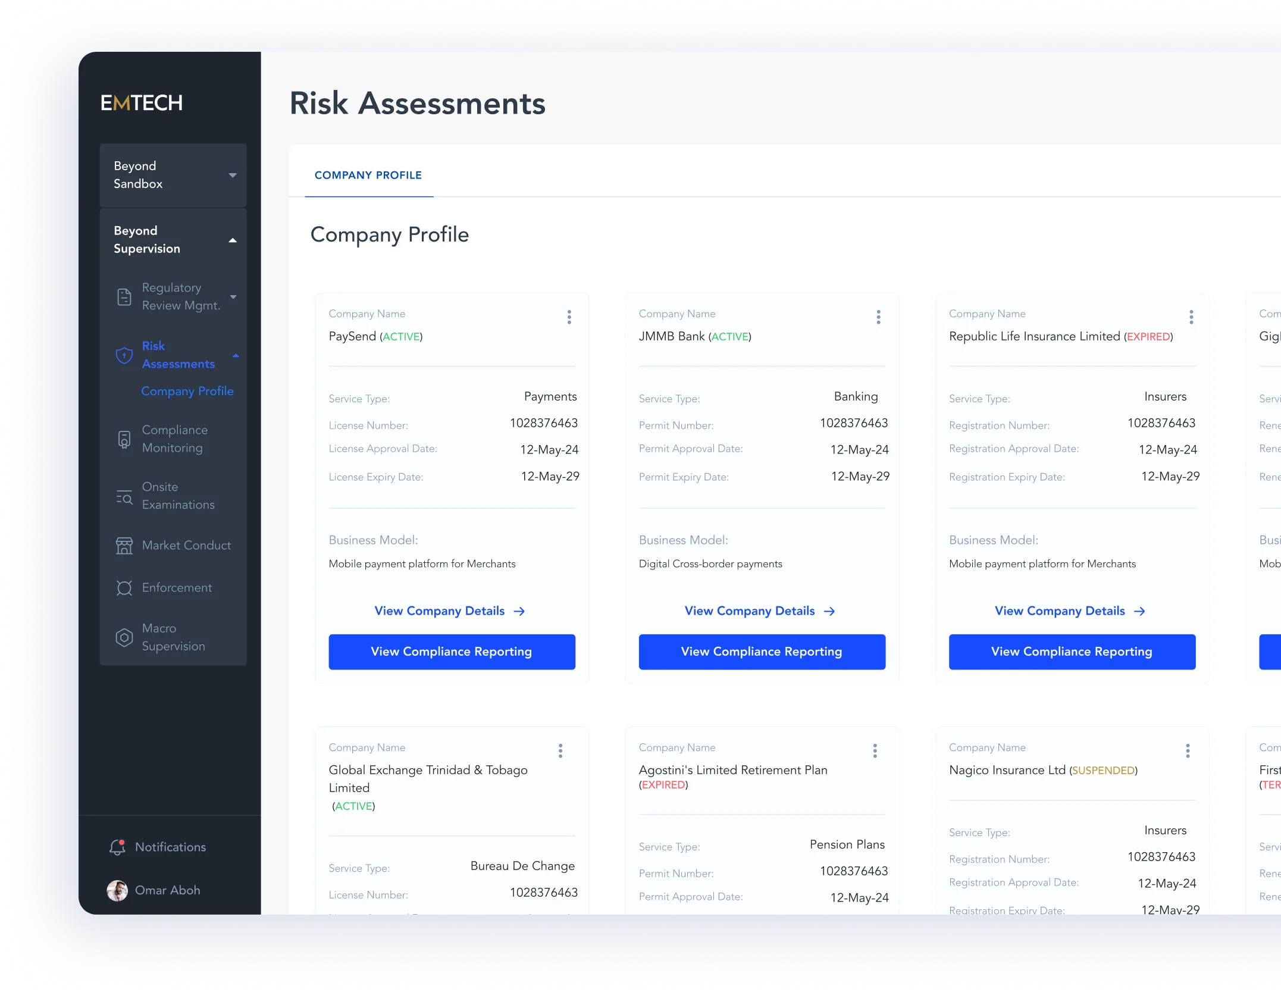Image resolution: width=1281 pixels, height=992 pixels.
Task: View Compliance Reporting for PaySend
Action: (x=452, y=652)
